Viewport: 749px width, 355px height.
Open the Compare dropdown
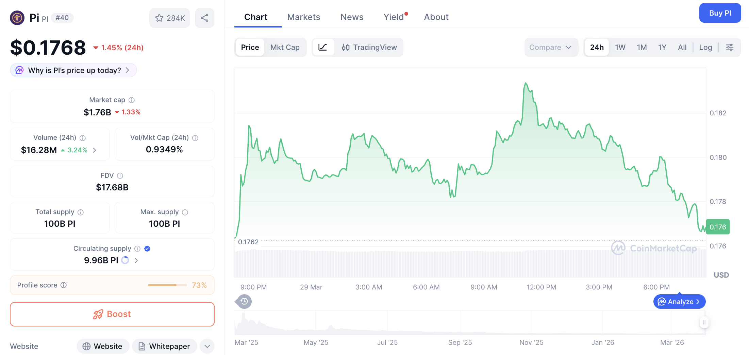point(551,47)
